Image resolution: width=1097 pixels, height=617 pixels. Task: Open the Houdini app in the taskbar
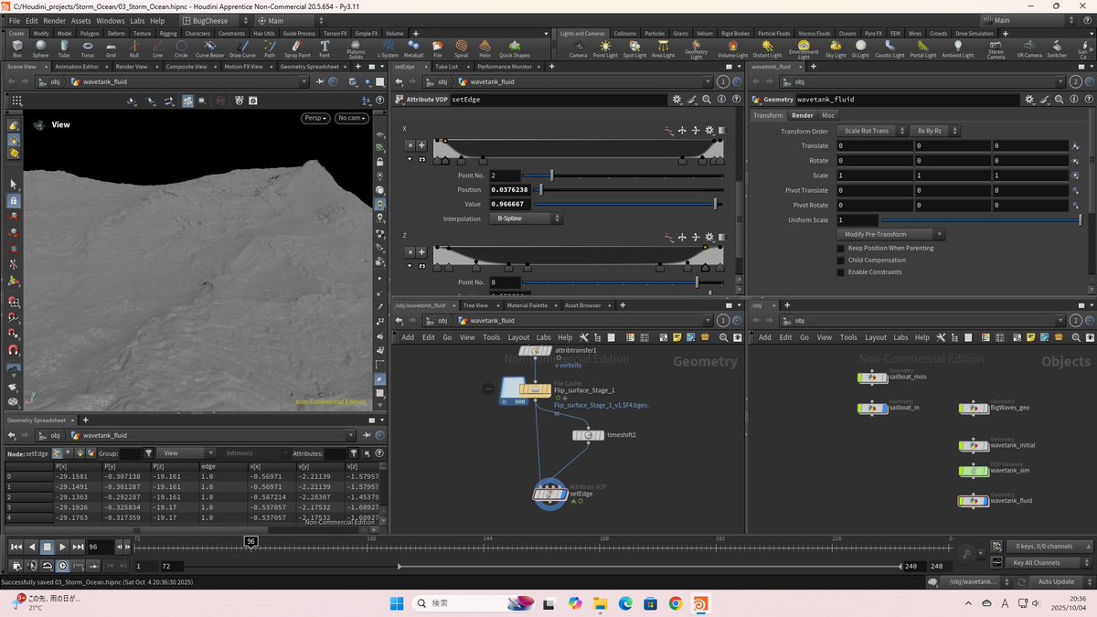(698, 603)
